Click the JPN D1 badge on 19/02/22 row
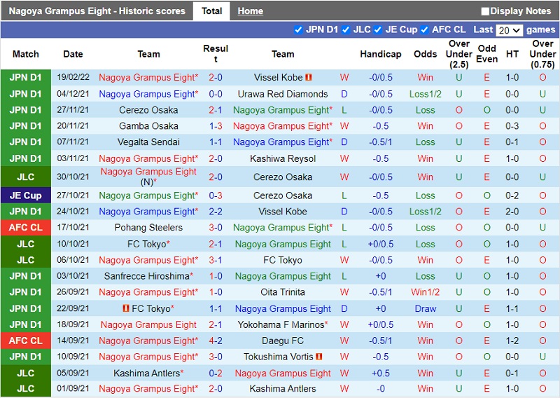Viewport: 560px width, 398px height. coord(26,78)
